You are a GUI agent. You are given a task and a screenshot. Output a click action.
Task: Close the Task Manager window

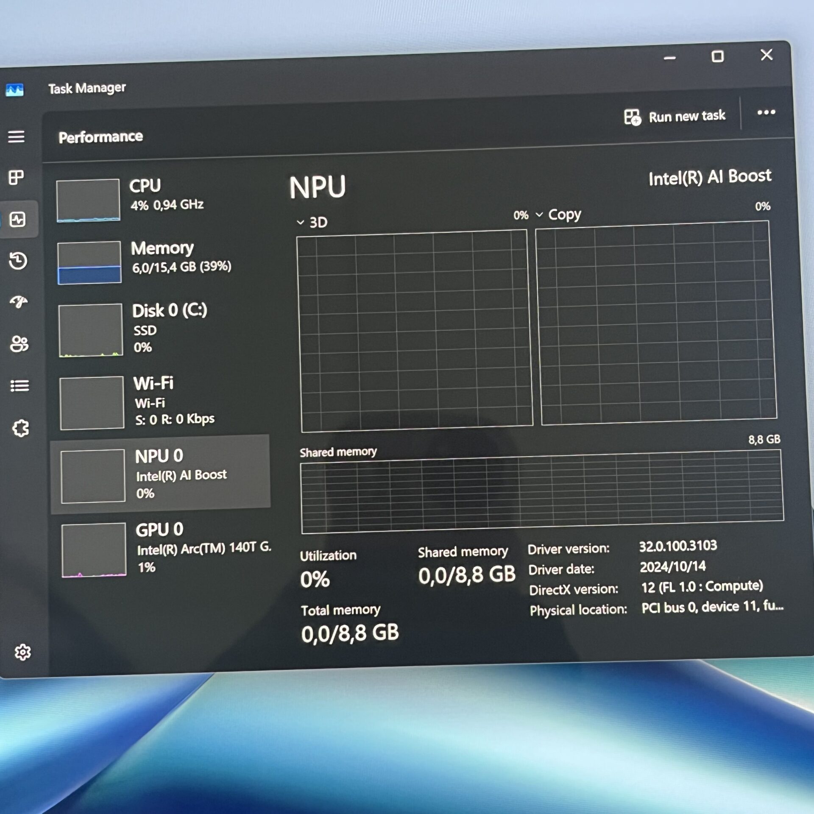tap(767, 55)
